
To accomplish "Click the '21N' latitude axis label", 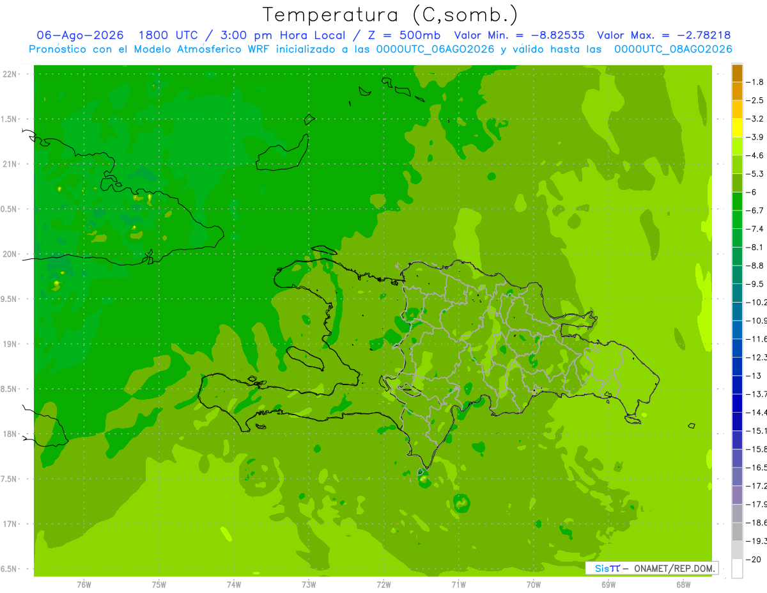I will [11, 164].
